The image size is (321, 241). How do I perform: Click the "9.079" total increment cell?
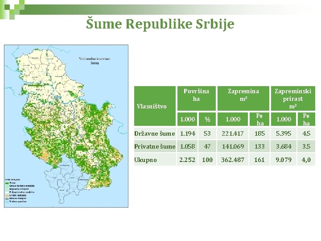point(284,160)
